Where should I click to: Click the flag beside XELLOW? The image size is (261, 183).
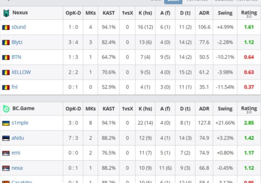pyautogui.click(x=6, y=72)
